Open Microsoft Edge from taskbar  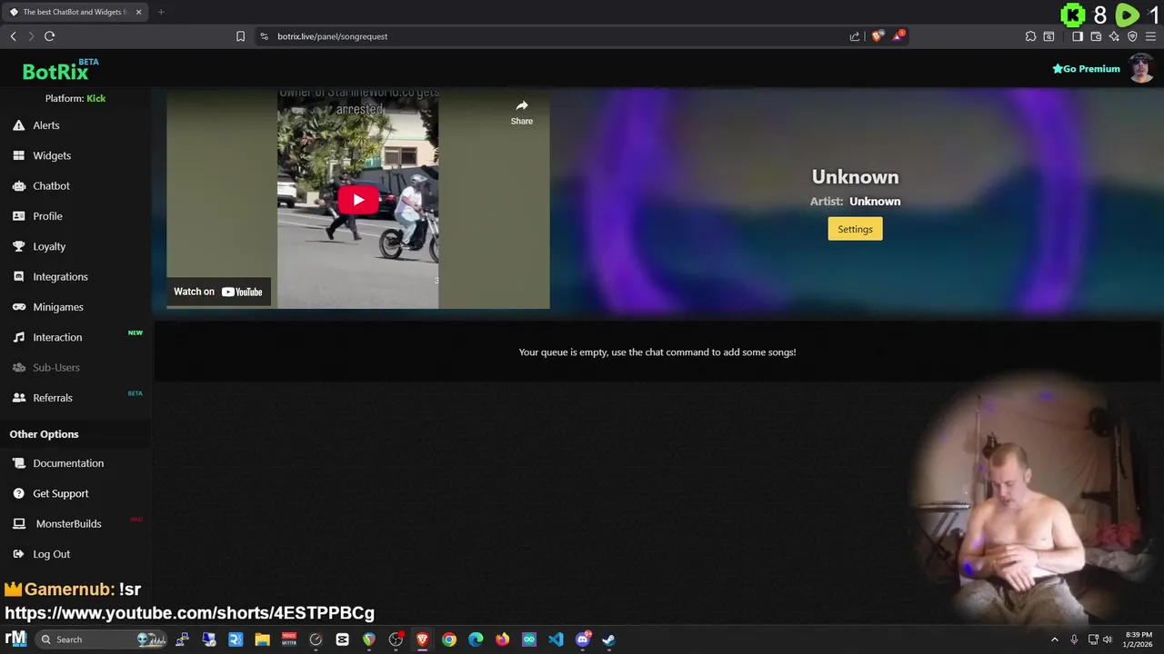click(476, 639)
